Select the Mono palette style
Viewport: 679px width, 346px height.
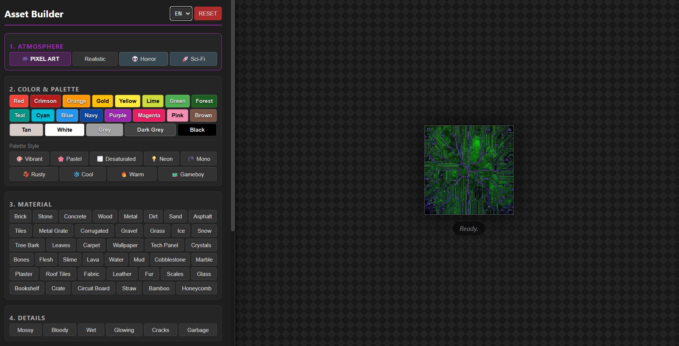199,159
